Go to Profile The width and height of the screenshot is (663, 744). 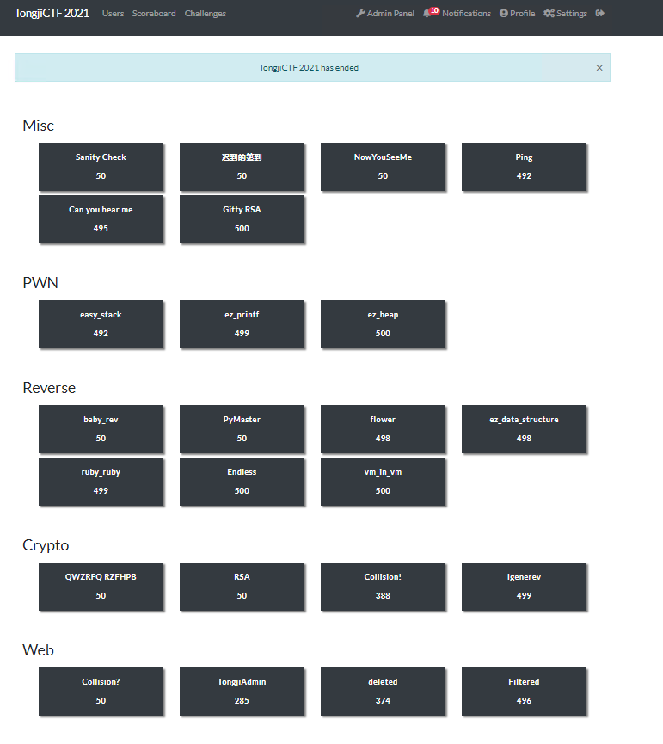point(518,13)
